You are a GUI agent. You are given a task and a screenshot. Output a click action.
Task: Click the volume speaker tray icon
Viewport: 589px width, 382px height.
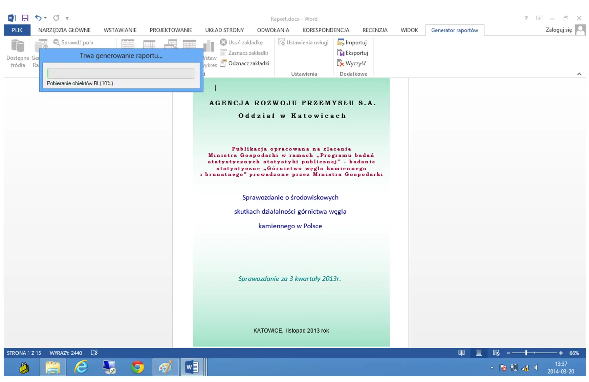click(x=536, y=368)
